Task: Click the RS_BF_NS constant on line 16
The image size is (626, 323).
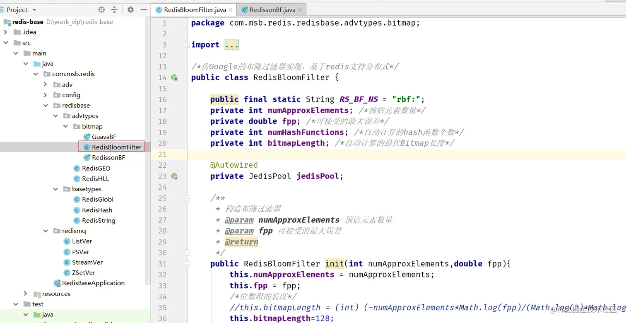Action: click(359, 99)
